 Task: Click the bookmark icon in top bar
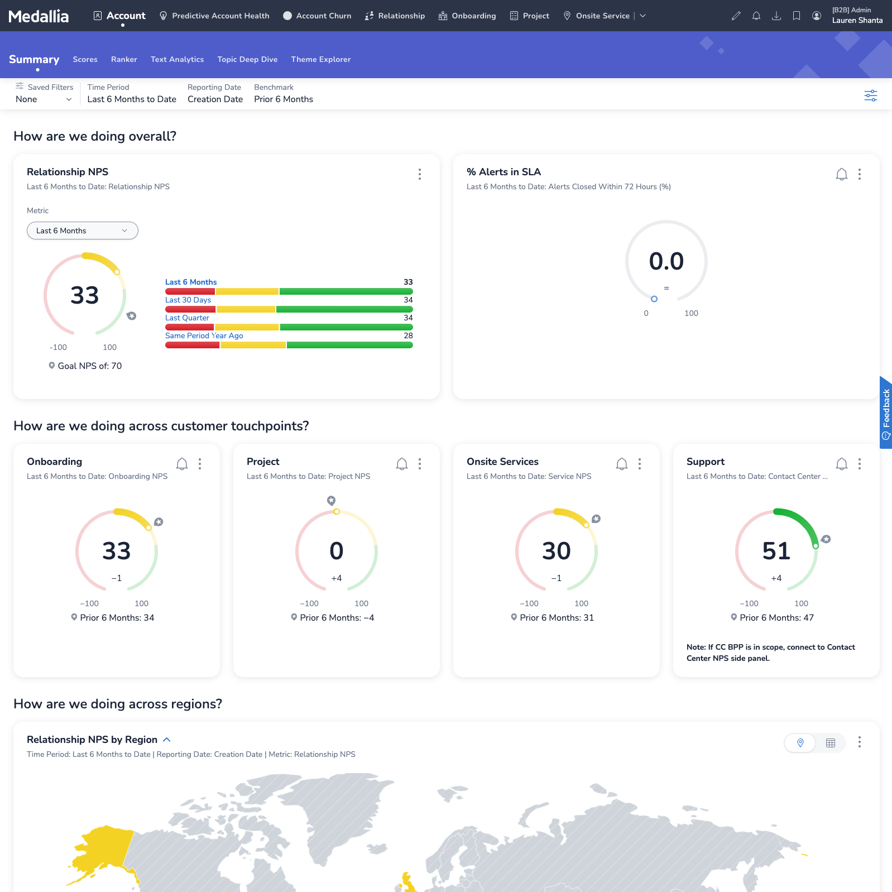pos(797,16)
